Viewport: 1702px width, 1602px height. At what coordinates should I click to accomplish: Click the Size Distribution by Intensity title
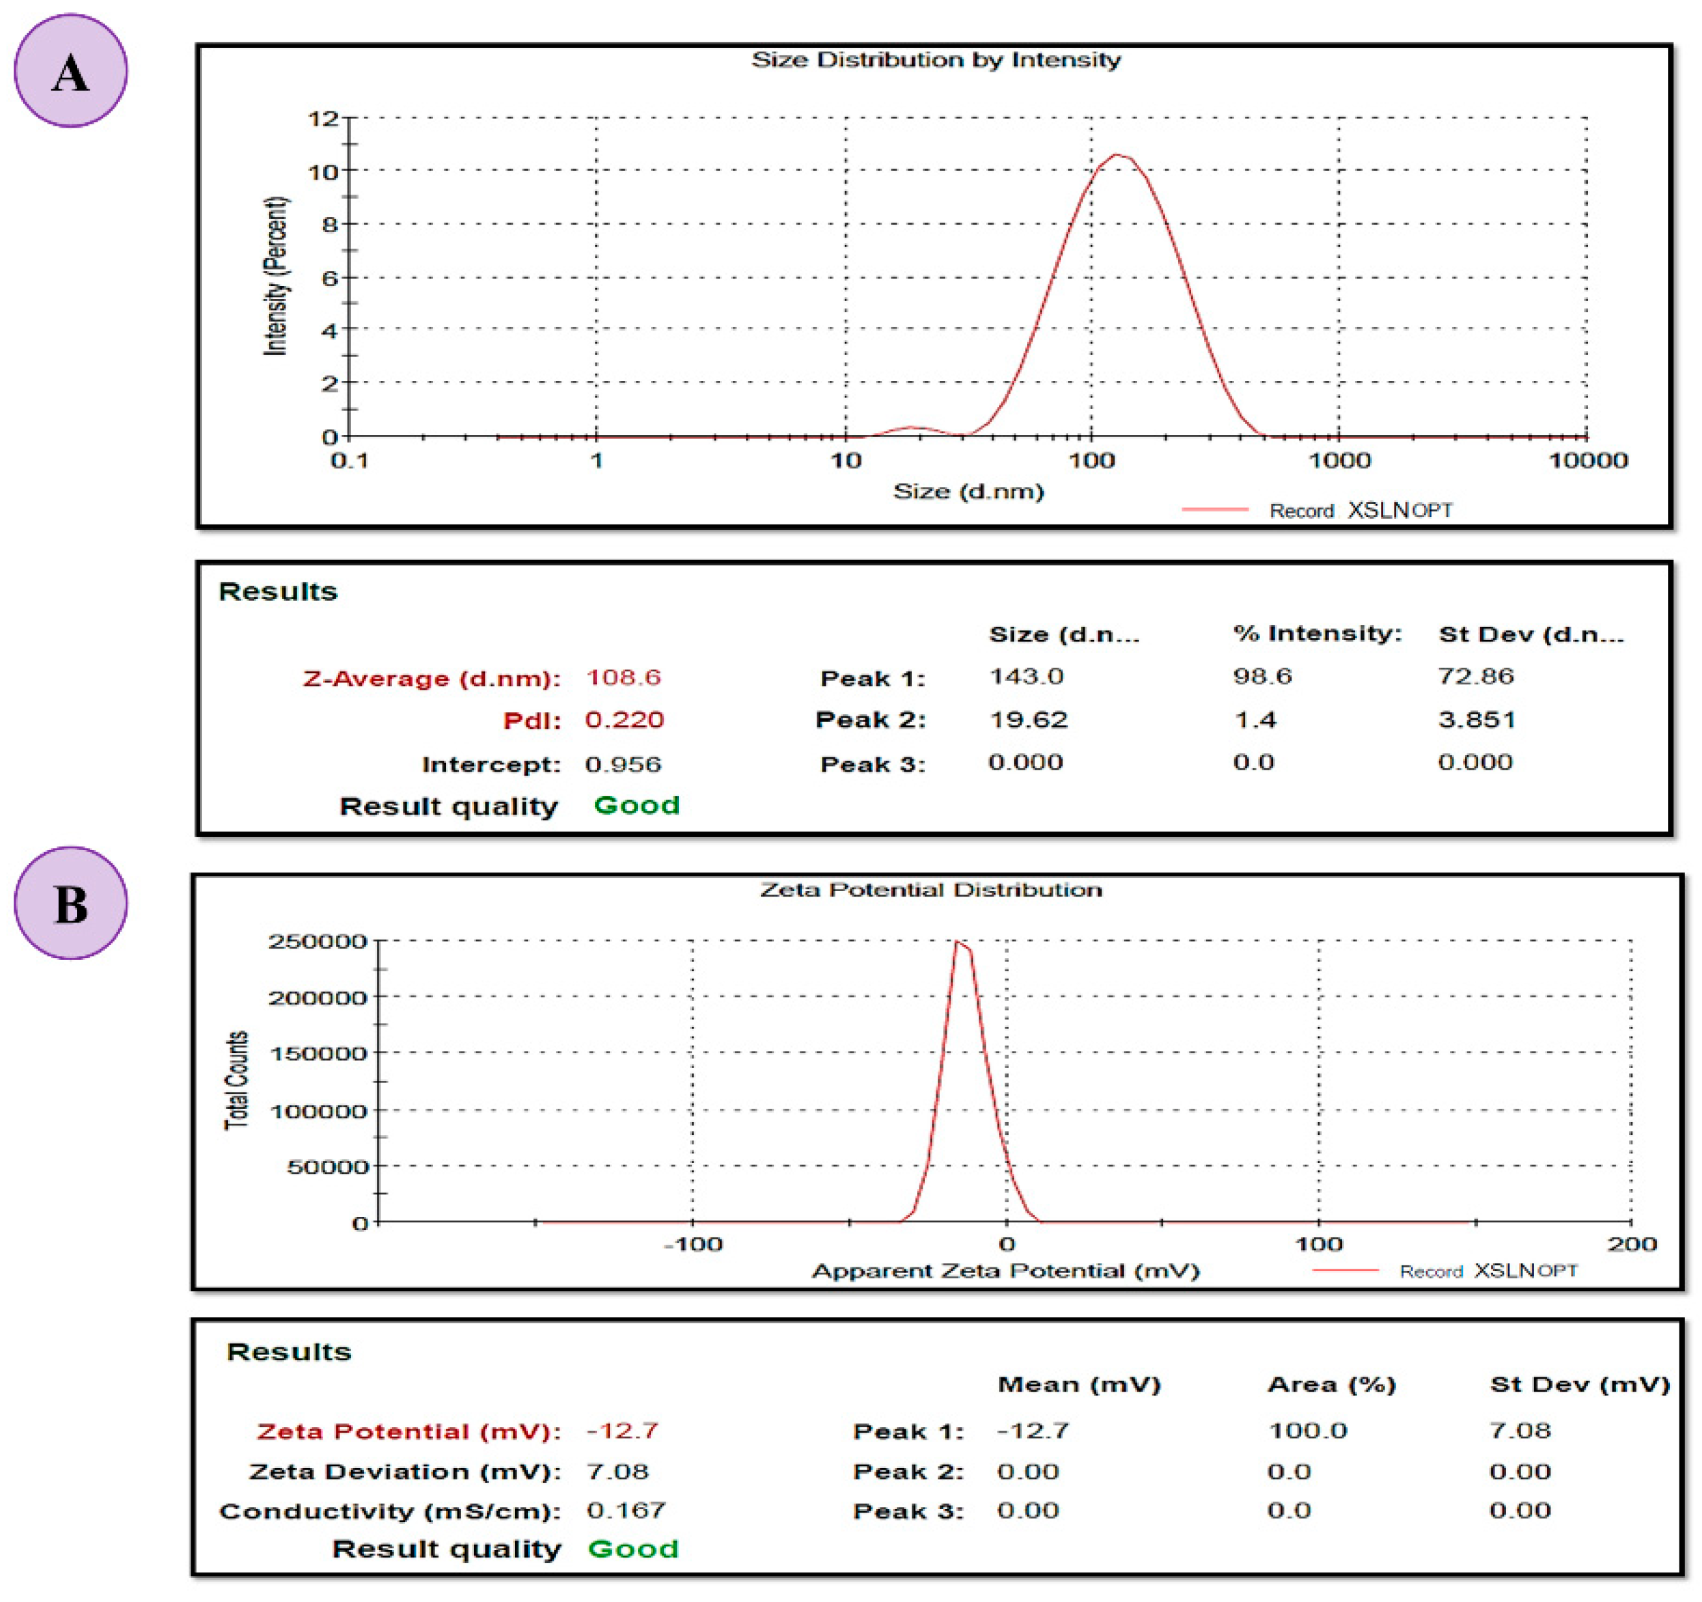pyautogui.click(x=936, y=60)
